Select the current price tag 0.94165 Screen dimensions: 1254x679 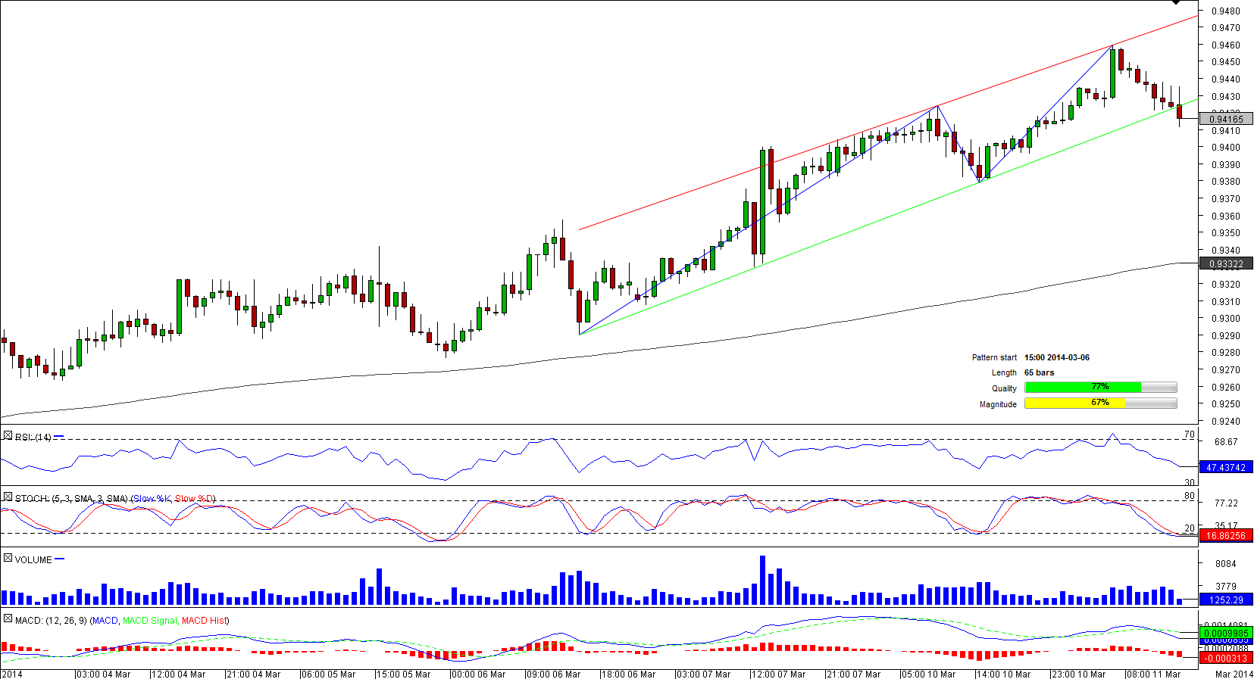tap(1225, 119)
